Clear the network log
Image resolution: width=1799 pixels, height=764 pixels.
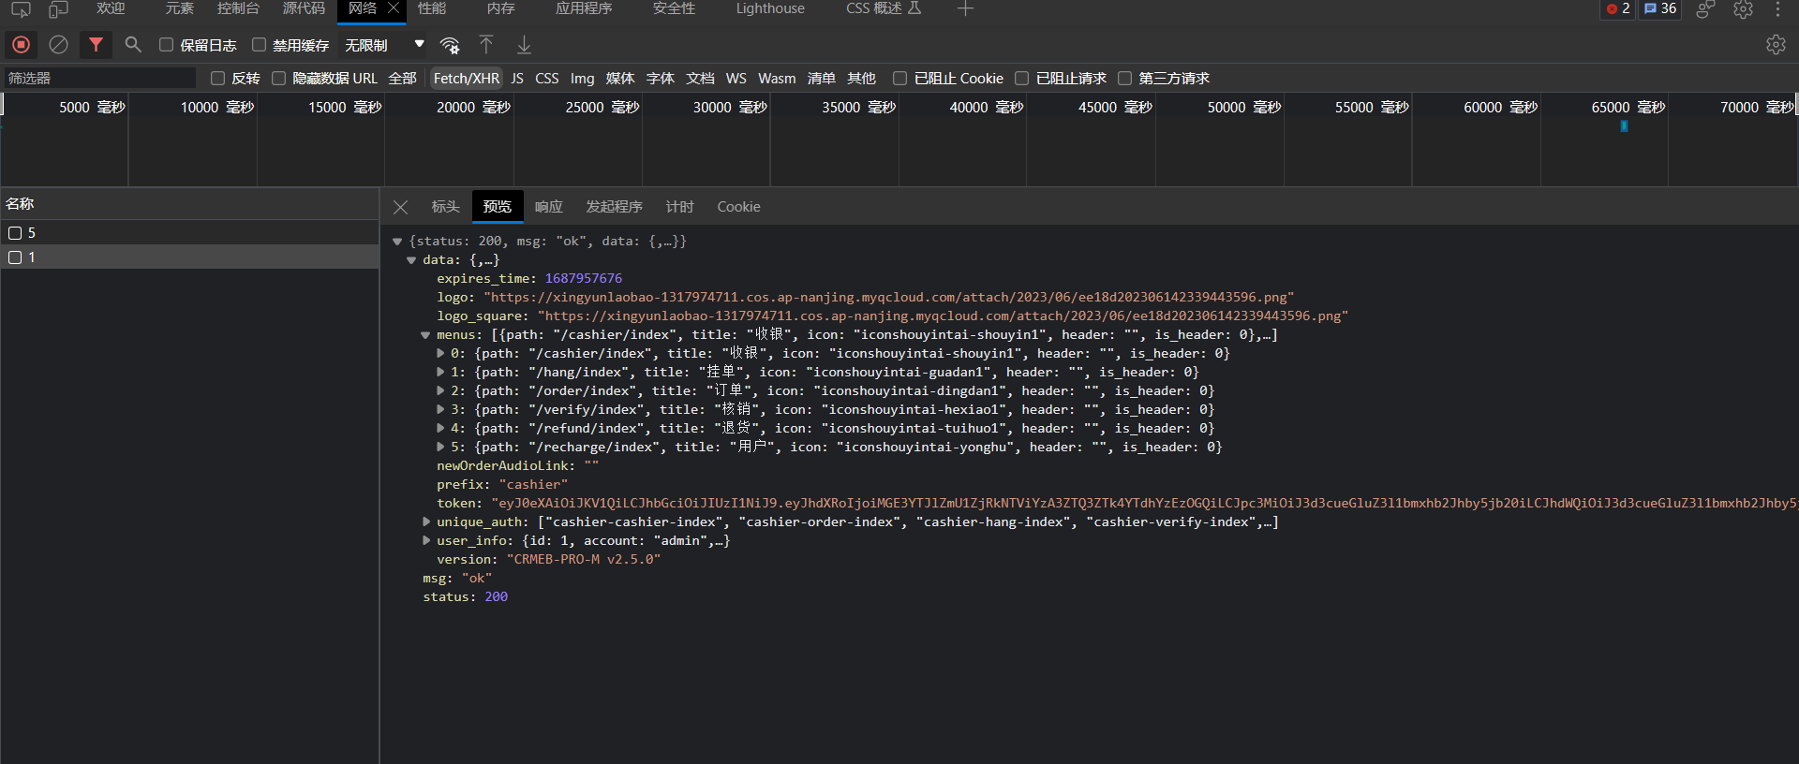click(58, 44)
